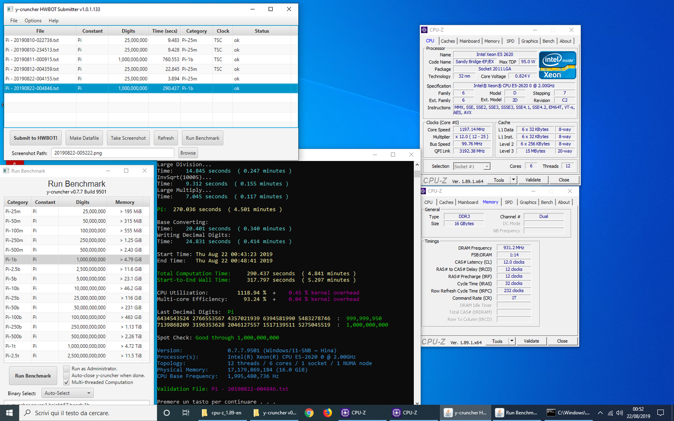Sort by Digits column in Submitter
Screen dimensions: 674x421
click(128, 31)
